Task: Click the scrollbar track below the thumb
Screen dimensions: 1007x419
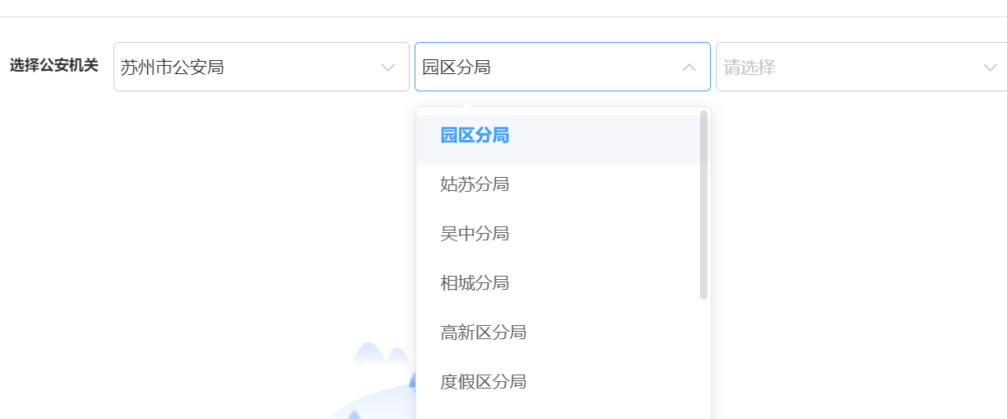Action: click(x=703, y=354)
